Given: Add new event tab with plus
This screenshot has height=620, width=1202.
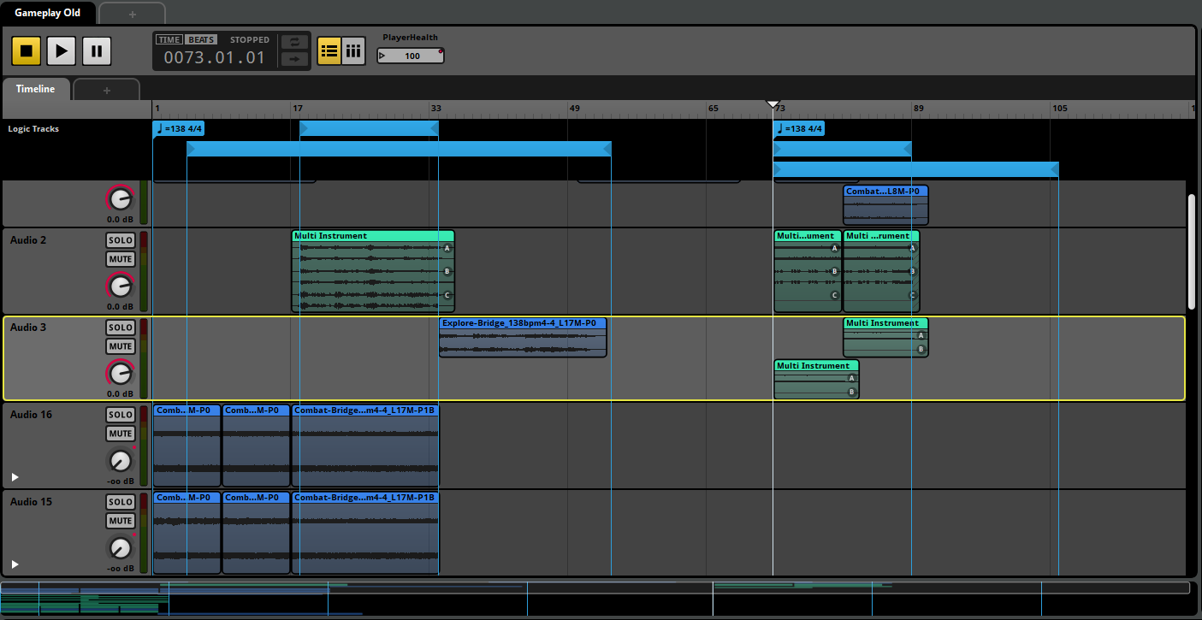Looking at the screenshot, I should [x=132, y=14].
